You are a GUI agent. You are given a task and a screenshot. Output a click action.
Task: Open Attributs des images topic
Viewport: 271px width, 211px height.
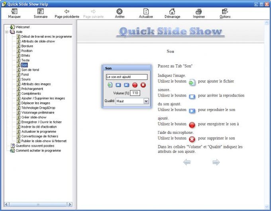coord(36,84)
